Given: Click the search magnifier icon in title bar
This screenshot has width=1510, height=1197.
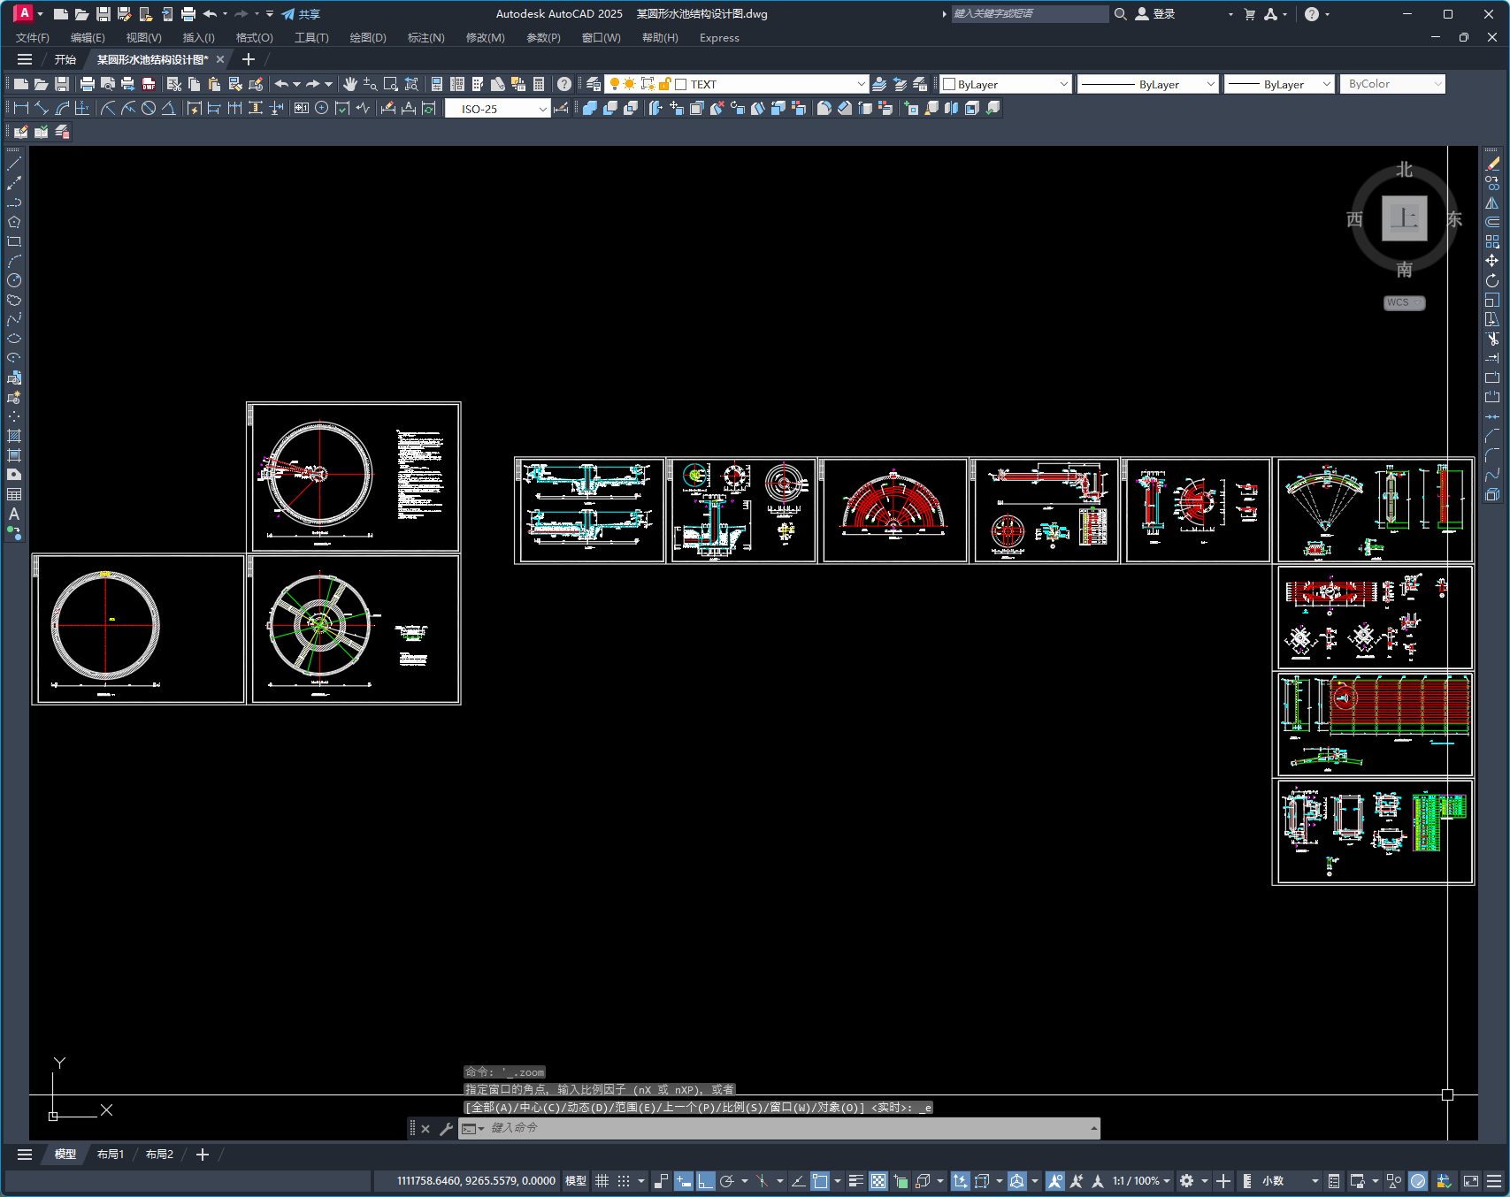Looking at the screenshot, I should (x=1120, y=14).
